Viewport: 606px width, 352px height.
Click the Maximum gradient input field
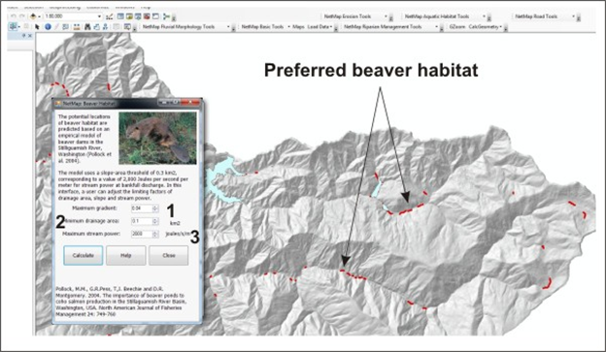(142, 208)
